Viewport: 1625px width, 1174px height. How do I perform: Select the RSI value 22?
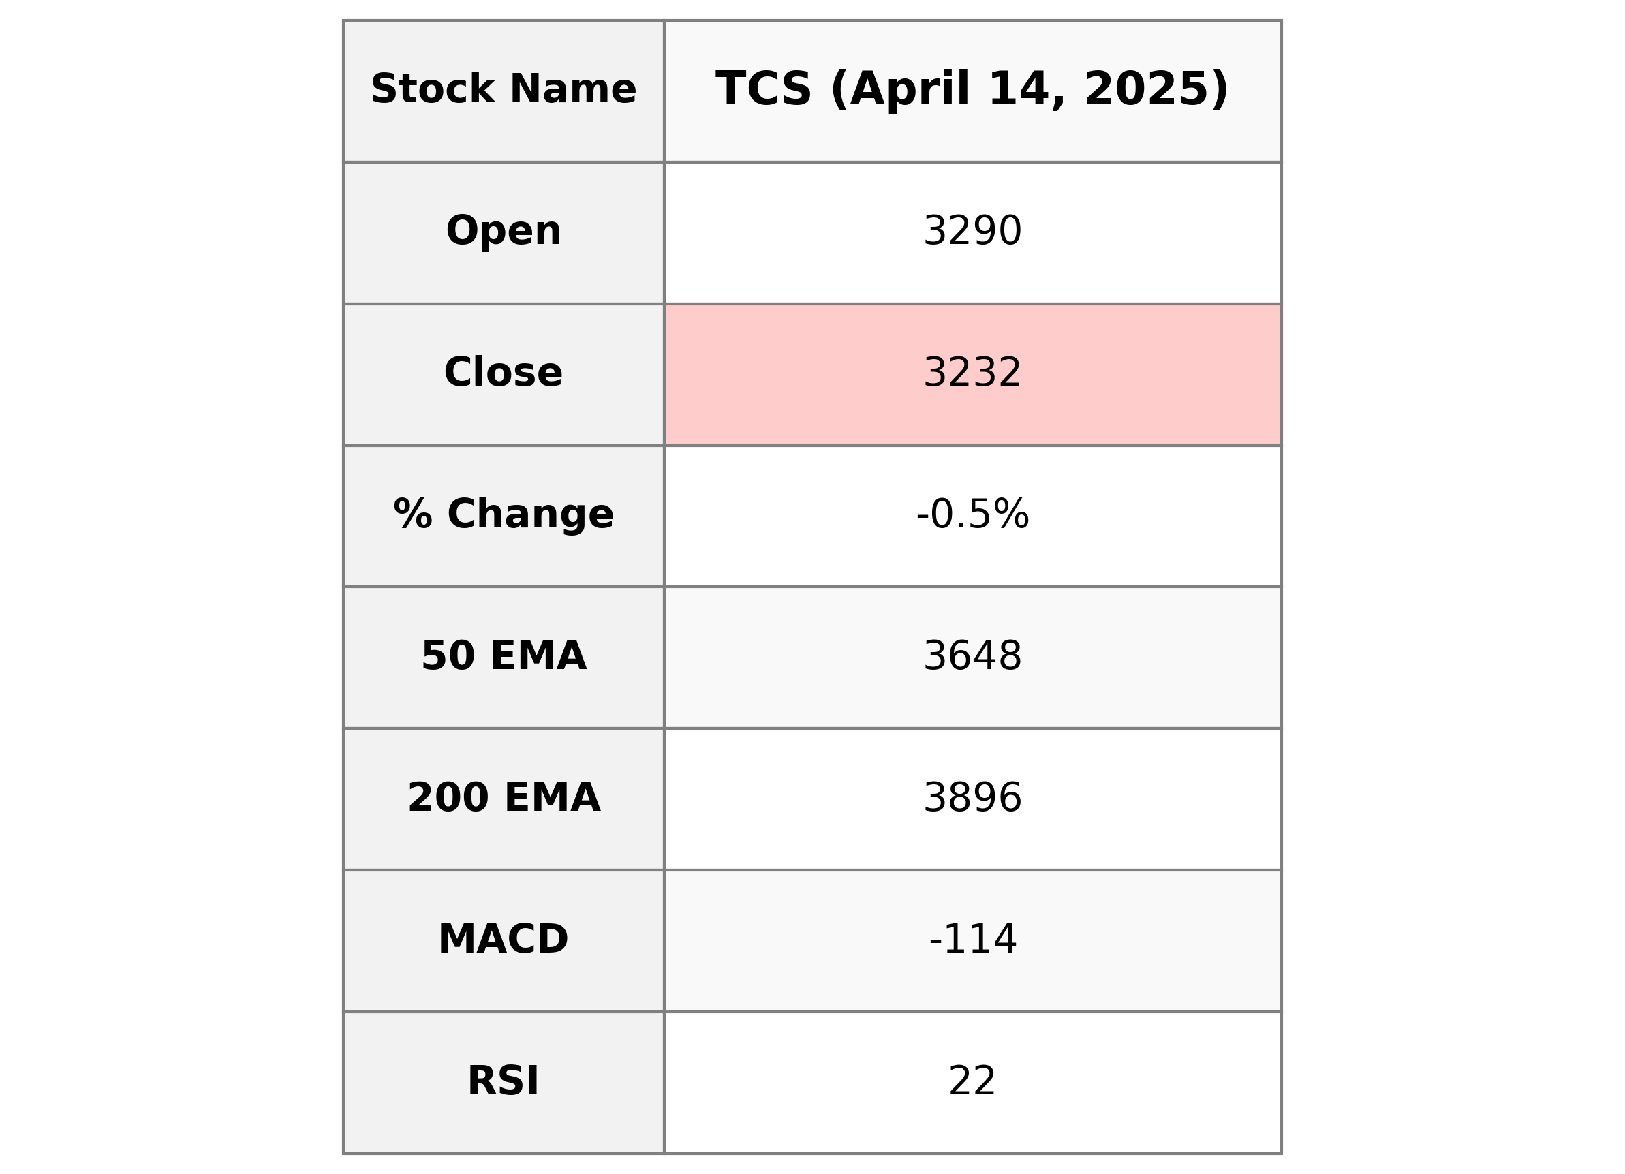click(972, 1081)
